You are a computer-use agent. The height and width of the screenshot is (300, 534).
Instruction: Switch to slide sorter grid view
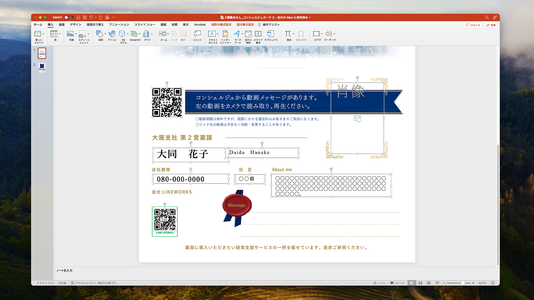[x=420, y=283]
